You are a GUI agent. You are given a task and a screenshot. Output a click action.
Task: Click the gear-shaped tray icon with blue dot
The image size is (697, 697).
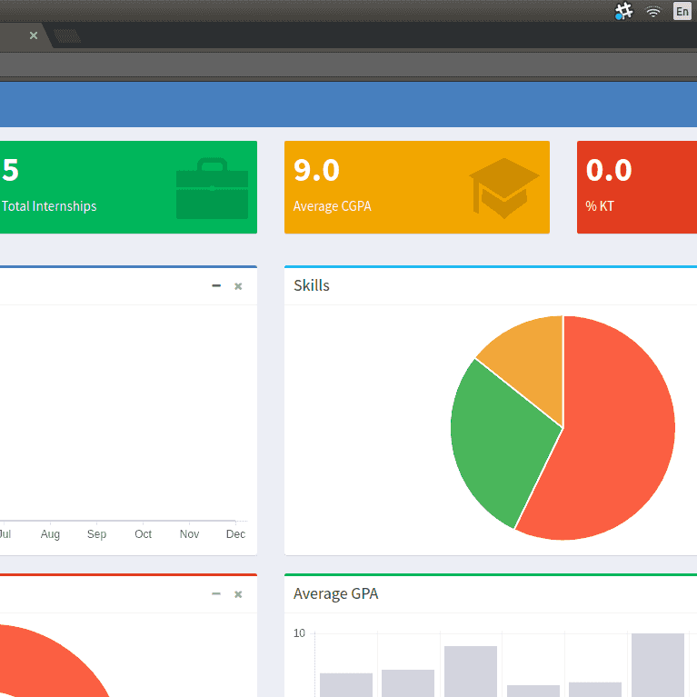[623, 11]
